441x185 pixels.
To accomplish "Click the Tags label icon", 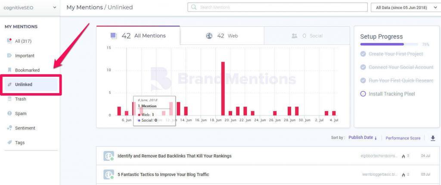I will (x=9, y=142).
